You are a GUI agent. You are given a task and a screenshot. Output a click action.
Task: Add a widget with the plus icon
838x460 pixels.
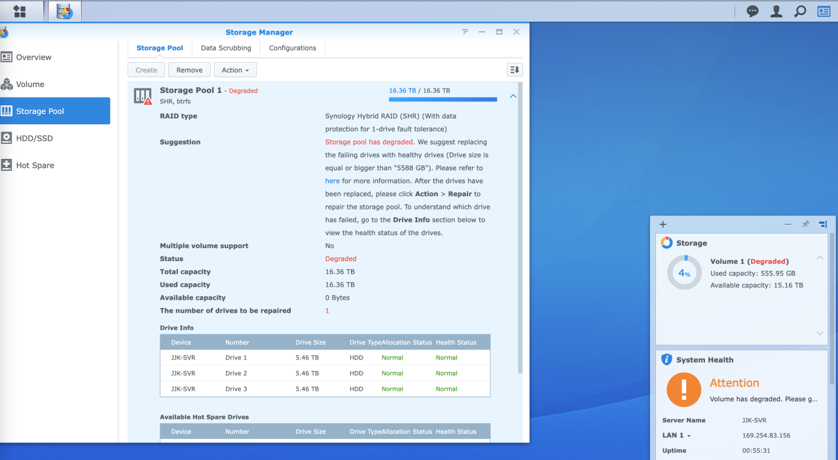pyautogui.click(x=663, y=224)
